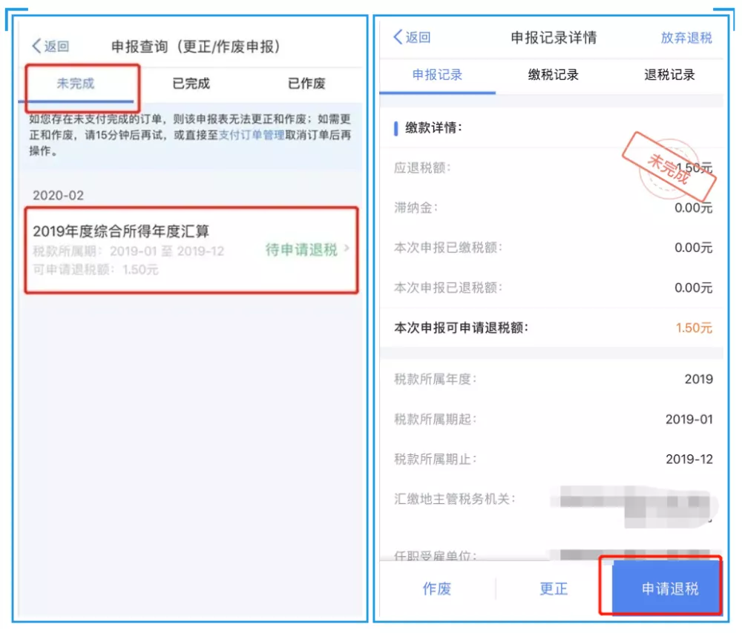The width and height of the screenshot is (742, 633).
Task: Select the 退税记录 tab
Action: 669,75
